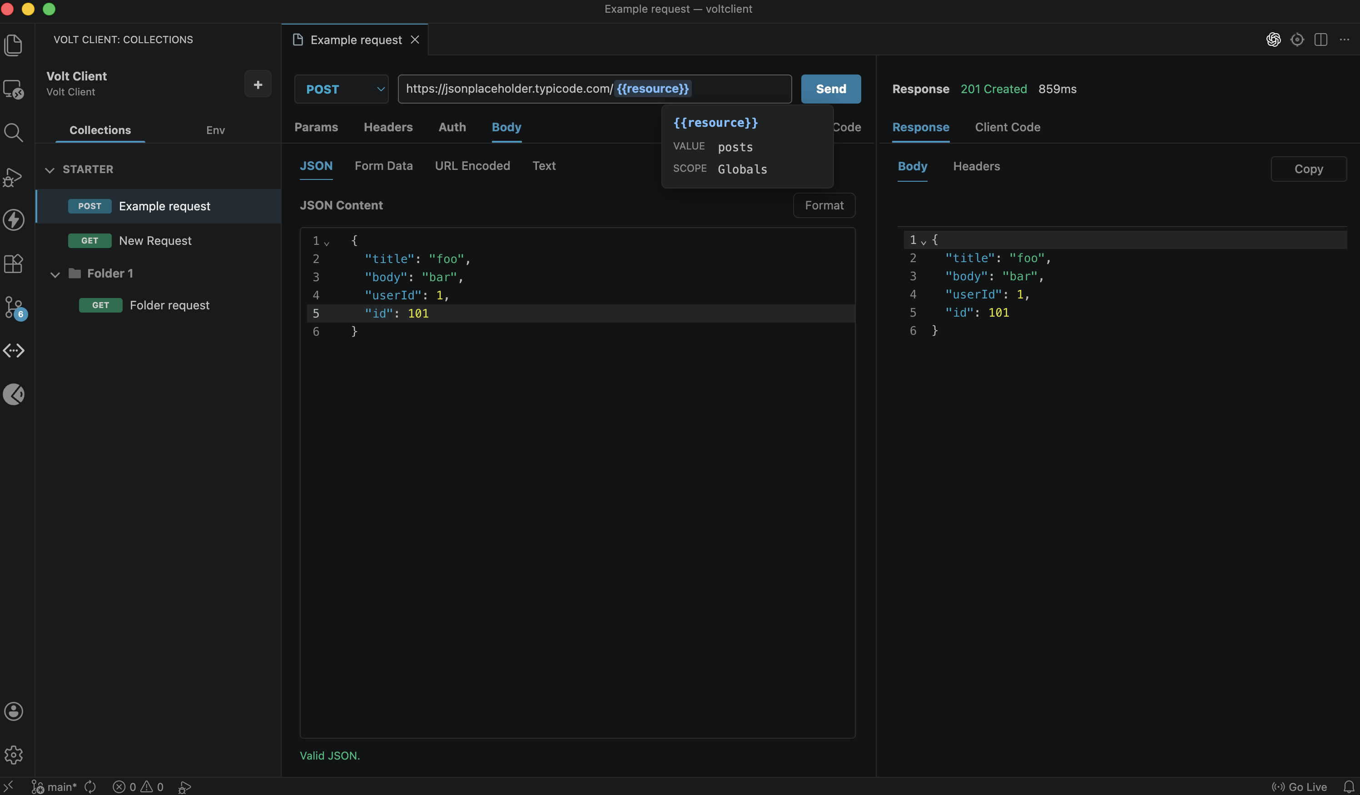This screenshot has width=1360, height=795.
Task: Open the Accounts icon
Action: click(14, 711)
